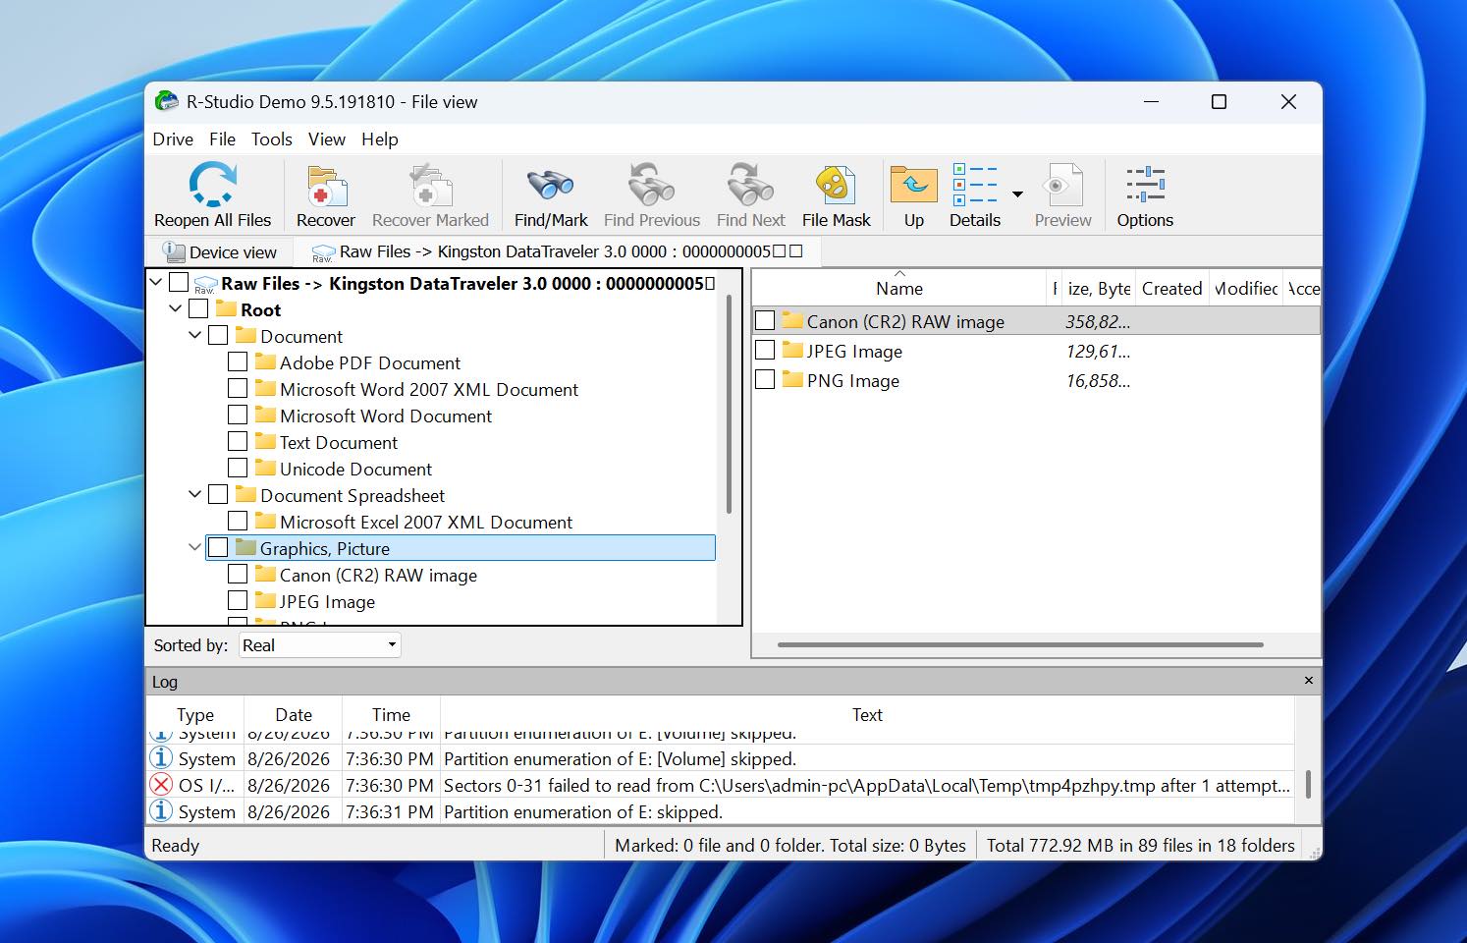Check JPEG Image box in file list
Image resolution: width=1467 pixels, height=943 pixels.
(765, 350)
